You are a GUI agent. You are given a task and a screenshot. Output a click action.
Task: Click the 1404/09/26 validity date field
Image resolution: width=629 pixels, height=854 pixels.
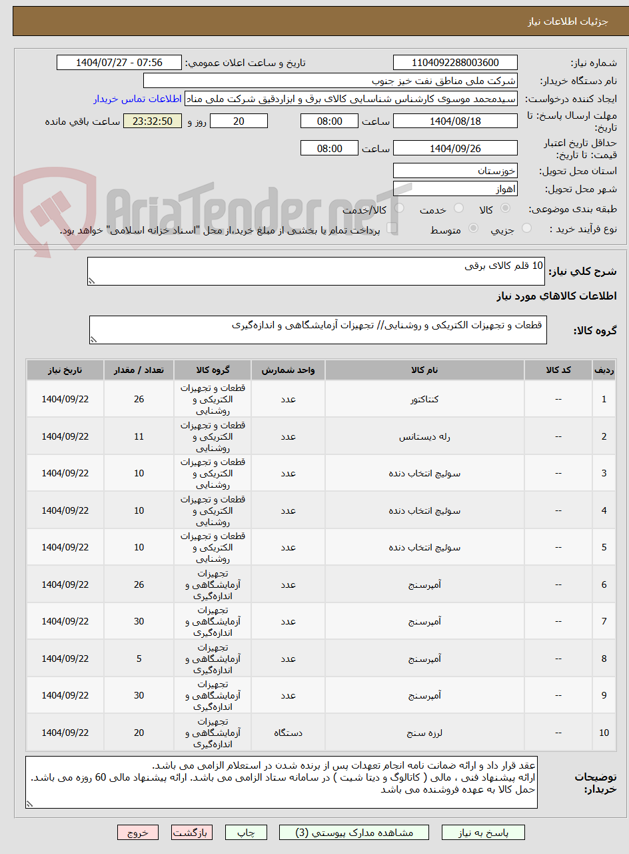click(455, 148)
